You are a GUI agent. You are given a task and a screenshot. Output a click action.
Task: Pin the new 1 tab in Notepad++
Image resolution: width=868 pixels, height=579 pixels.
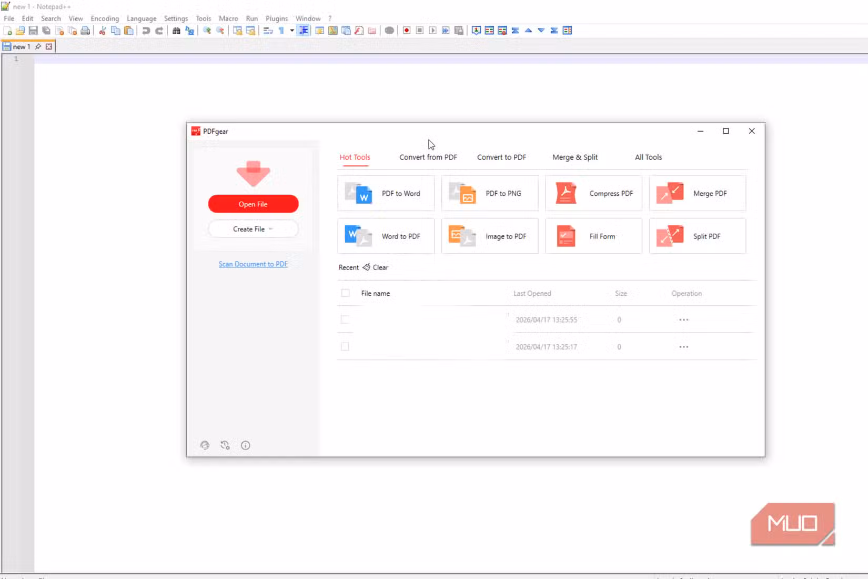[38, 47]
